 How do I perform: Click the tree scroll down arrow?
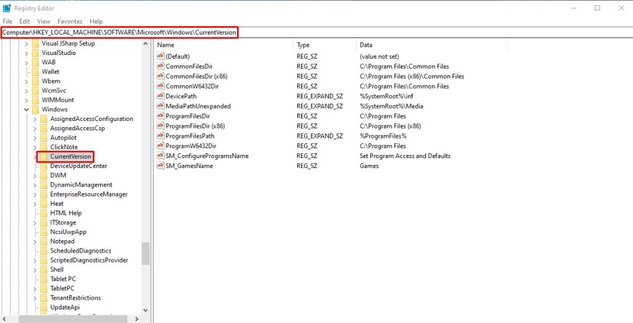point(146,310)
